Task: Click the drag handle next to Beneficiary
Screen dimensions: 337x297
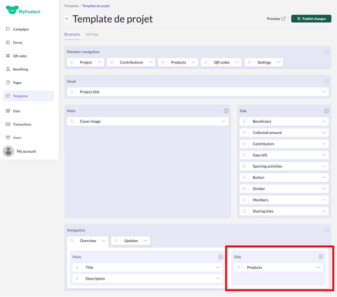Action: click(245, 121)
